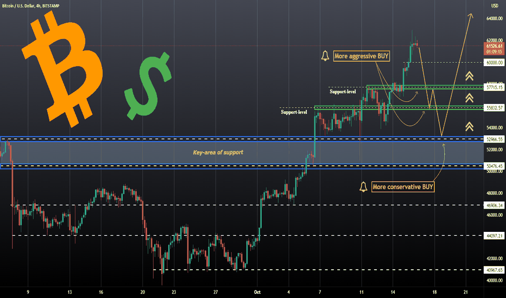Click the Support-level text near 57715.15 line
The height and width of the screenshot is (298, 506).
point(343,92)
